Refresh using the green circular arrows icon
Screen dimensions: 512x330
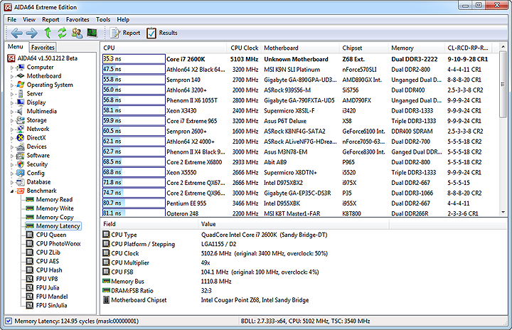pyautogui.click(x=62, y=33)
